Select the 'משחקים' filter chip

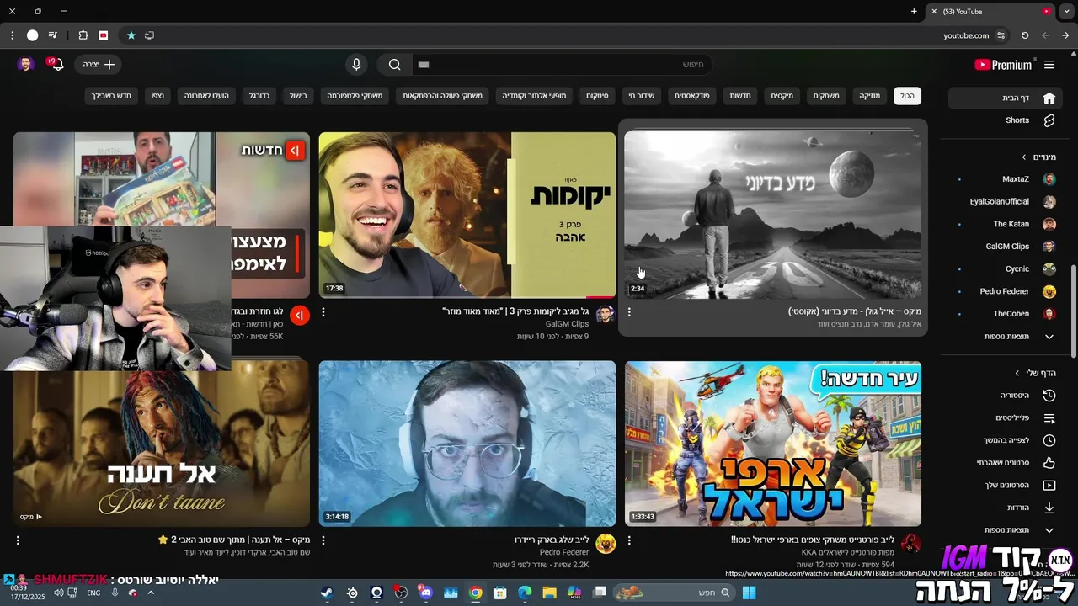(826, 96)
